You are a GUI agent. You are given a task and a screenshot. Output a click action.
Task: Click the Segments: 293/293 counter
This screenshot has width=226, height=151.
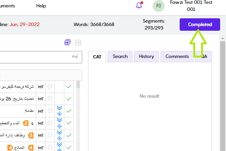(154, 25)
